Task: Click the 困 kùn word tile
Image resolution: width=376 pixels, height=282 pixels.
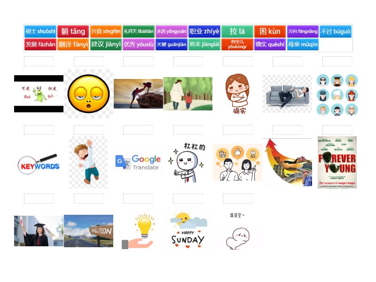Action: pyautogui.click(x=270, y=31)
